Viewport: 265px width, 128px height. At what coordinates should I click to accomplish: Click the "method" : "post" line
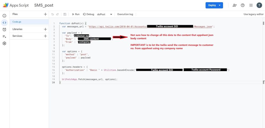(x=77, y=54)
